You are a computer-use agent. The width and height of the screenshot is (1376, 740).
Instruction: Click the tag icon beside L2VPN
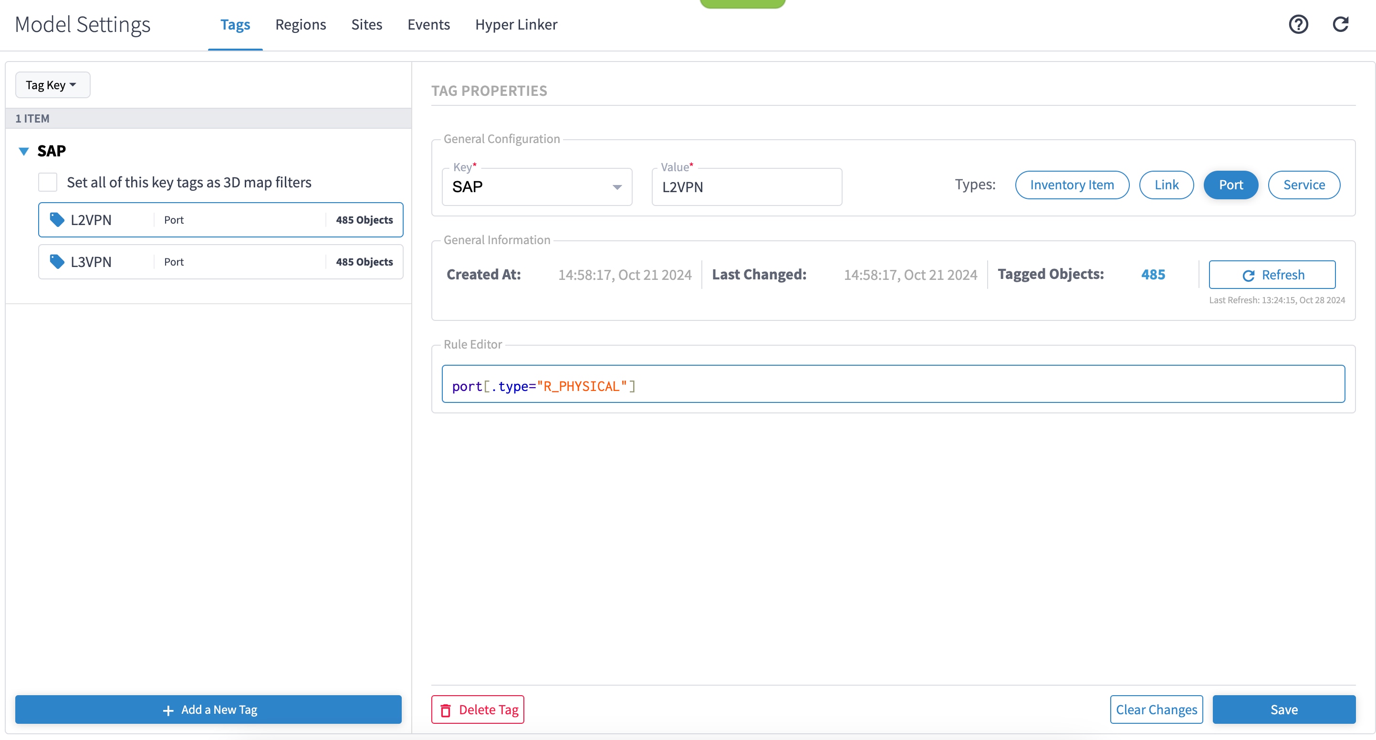pyautogui.click(x=56, y=219)
